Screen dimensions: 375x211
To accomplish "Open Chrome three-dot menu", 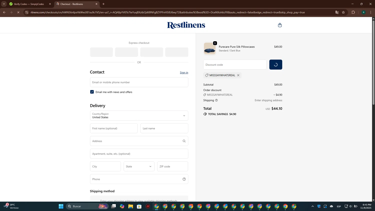I will pyautogui.click(x=371, y=12).
